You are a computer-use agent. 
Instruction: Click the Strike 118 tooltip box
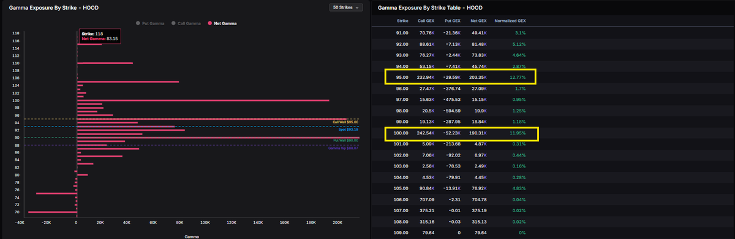100,36
